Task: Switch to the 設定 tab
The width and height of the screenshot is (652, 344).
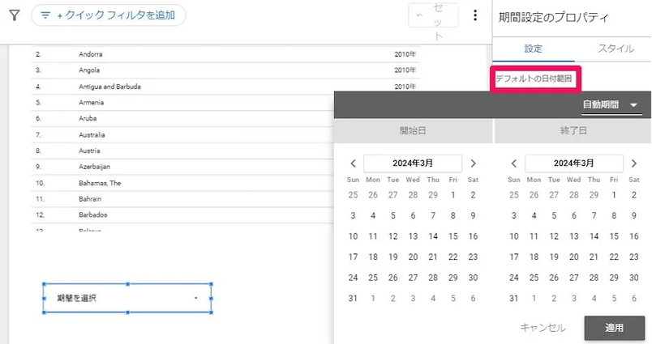Action: point(534,49)
